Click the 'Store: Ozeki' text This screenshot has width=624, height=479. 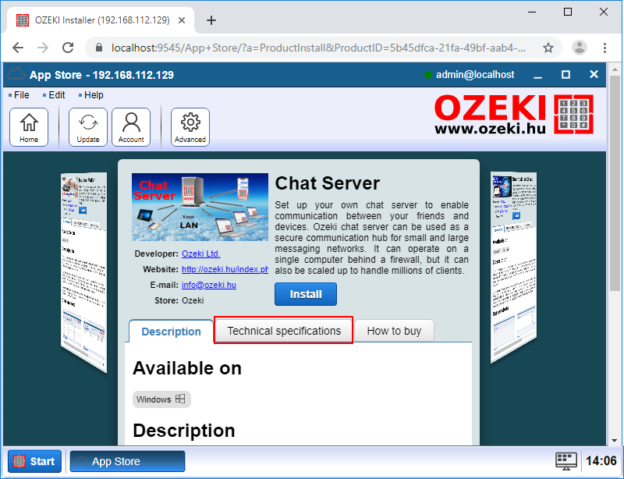click(x=179, y=300)
